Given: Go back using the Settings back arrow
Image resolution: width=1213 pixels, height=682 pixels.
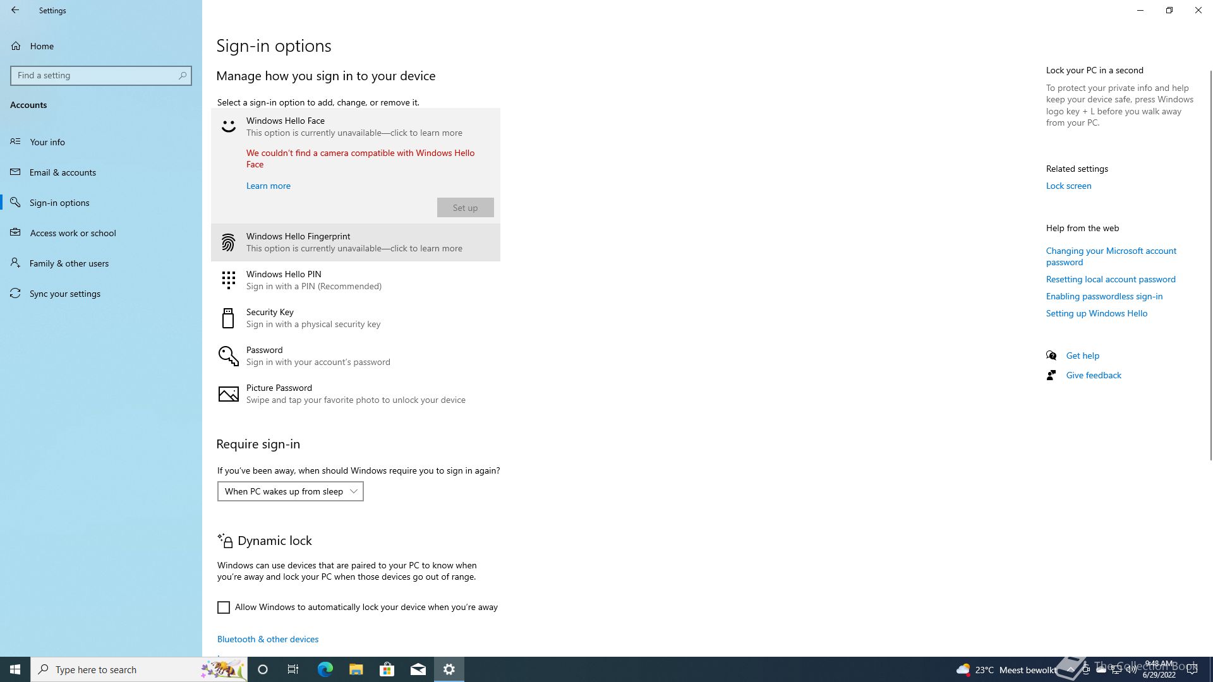Looking at the screenshot, I should click(x=15, y=10).
